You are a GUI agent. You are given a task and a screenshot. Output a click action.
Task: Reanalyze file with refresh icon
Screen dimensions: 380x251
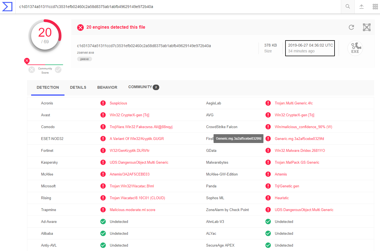point(351,27)
